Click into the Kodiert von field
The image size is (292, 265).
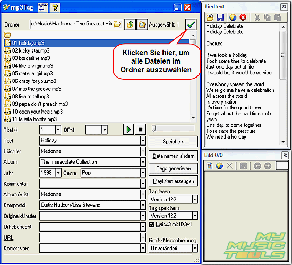(x=90, y=248)
